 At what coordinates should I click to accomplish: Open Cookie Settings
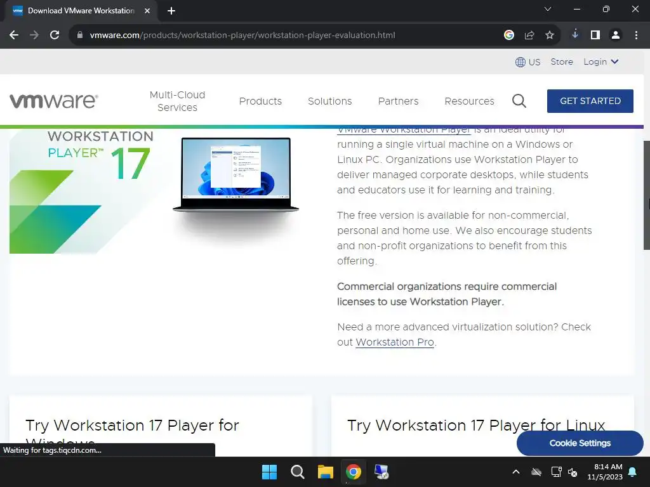tap(580, 443)
